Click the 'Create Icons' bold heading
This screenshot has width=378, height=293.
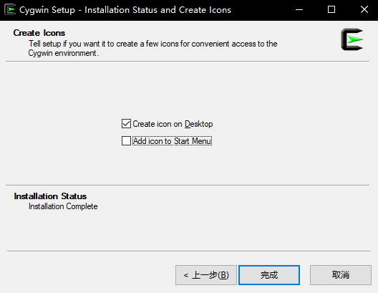point(39,33)
